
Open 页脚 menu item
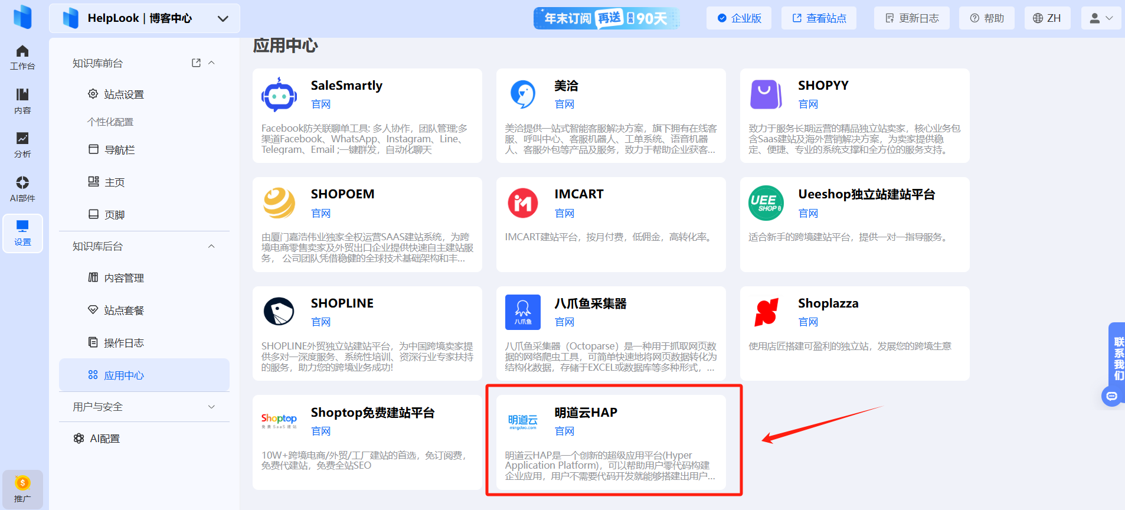pyautogui.click(x=144, y=215)
